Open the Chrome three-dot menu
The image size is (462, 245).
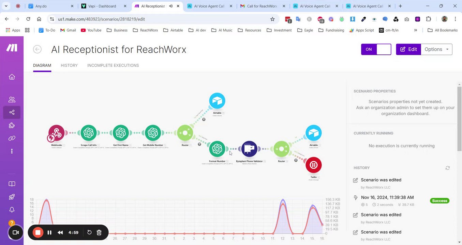tap(456, 19)
